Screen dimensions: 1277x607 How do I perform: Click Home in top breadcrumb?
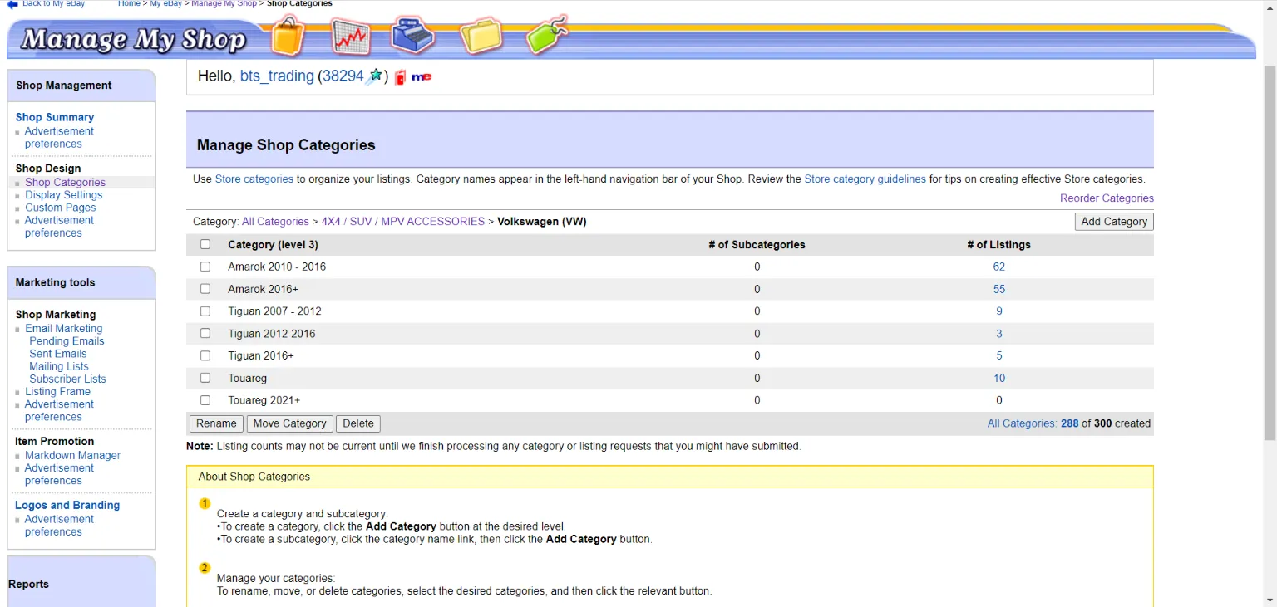(x=129, y=4)
